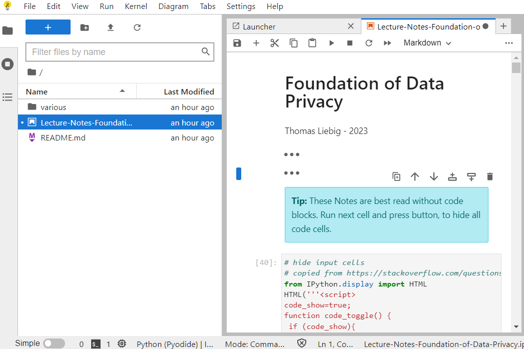Open the Kernel menu

[x=136, y=6]
